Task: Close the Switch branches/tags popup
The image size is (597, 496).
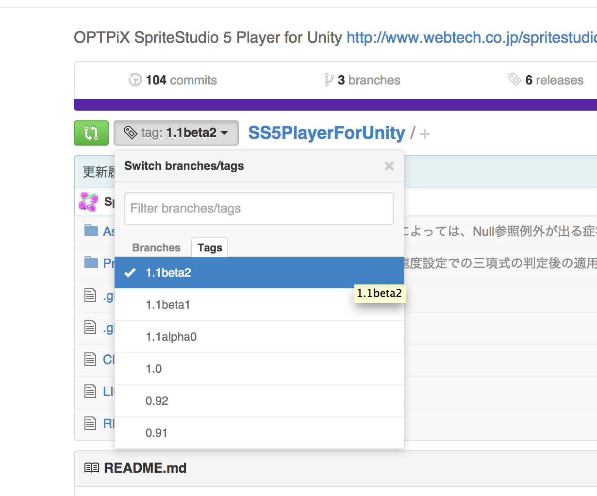Action: pos(389,166)
